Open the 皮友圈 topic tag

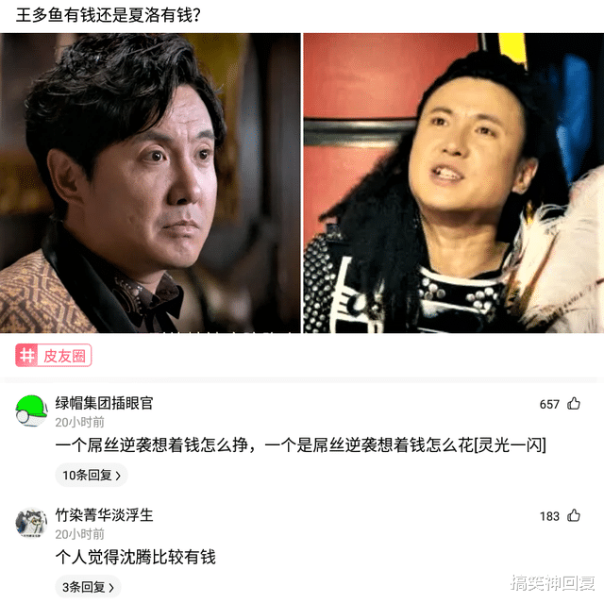pos(54,355)
